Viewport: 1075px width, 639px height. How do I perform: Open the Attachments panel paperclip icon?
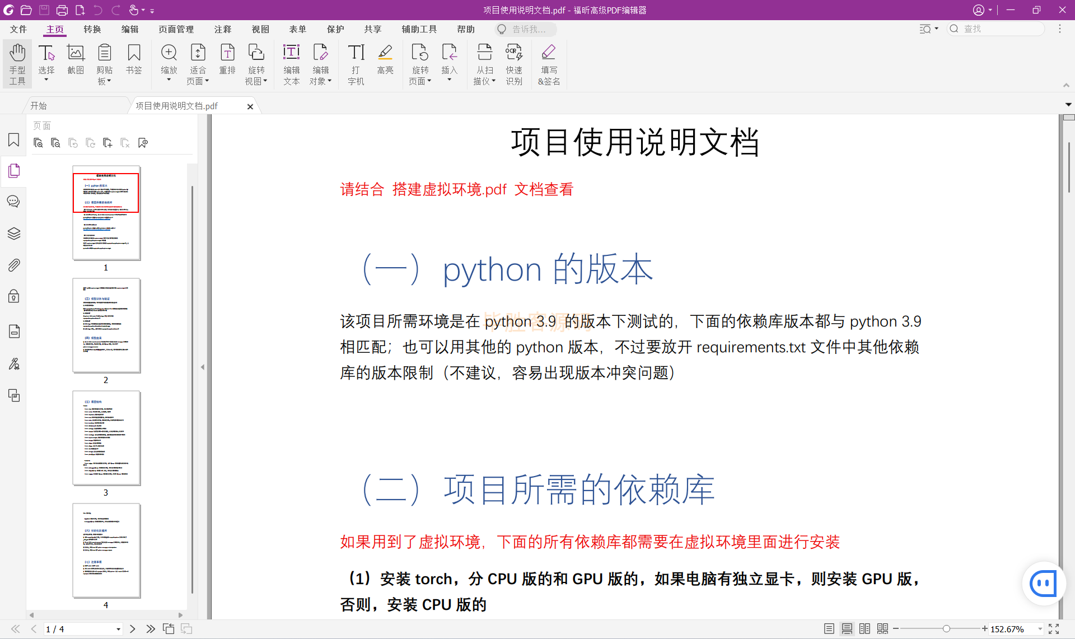[x=14, y=265]
